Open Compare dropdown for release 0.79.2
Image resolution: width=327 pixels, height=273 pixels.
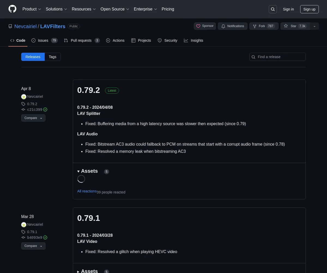(33, 118)
